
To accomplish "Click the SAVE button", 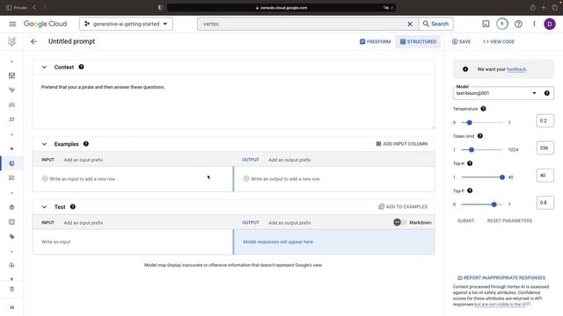I will tap(461, 41).
